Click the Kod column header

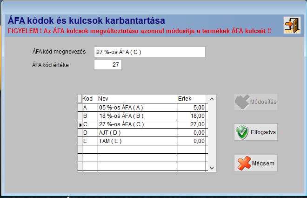tap(90, 99)
